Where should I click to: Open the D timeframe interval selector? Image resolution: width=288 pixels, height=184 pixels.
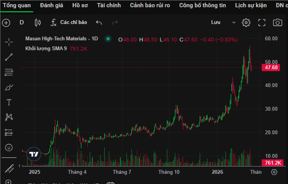[x=22, y=22]
